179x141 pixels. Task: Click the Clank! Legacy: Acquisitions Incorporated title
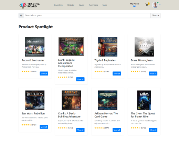tap(66, 63)
